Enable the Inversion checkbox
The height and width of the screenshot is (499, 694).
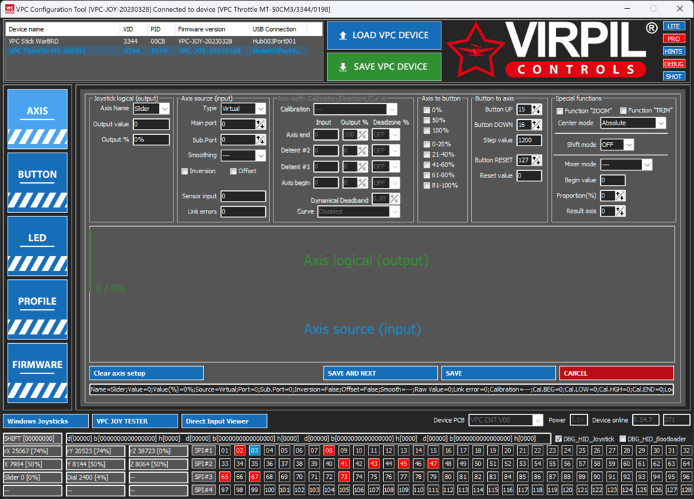click(185, 171)
